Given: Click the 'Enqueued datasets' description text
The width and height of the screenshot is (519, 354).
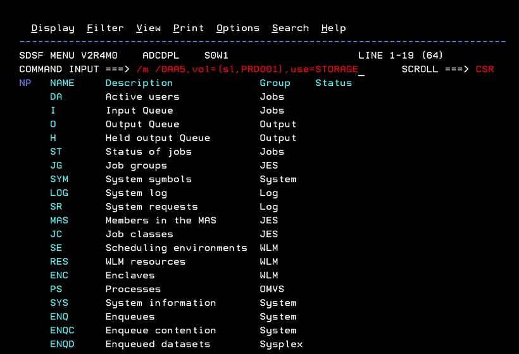Looking at the screenshot, I should coord(158,345).
